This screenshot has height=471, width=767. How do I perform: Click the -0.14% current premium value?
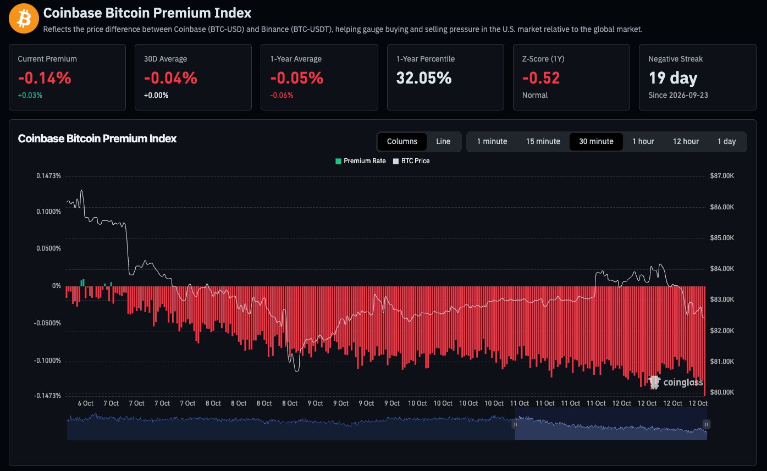tap(45, 78)
